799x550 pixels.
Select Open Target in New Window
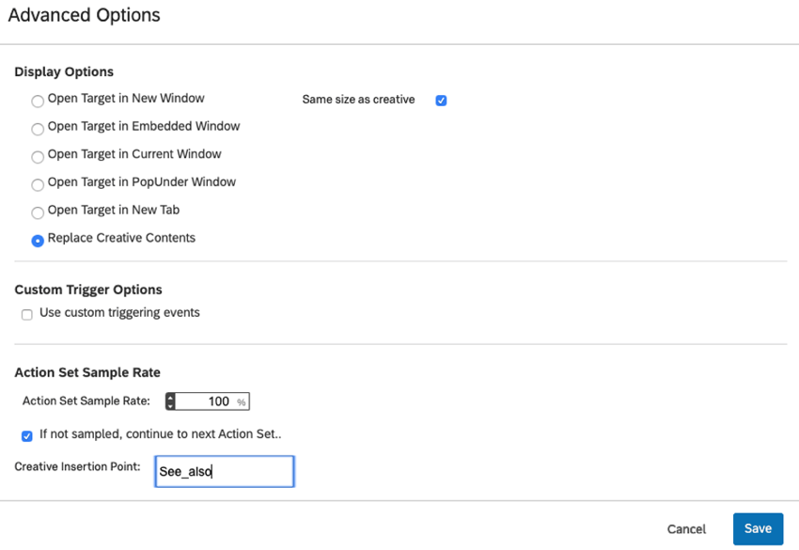tap(38, 101)
